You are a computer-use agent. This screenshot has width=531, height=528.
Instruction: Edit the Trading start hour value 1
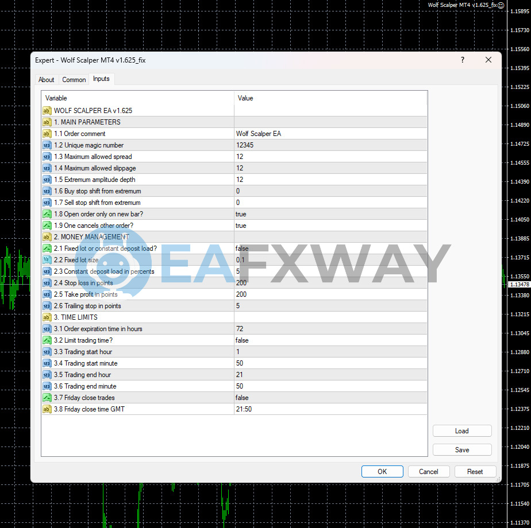point(330,352)
